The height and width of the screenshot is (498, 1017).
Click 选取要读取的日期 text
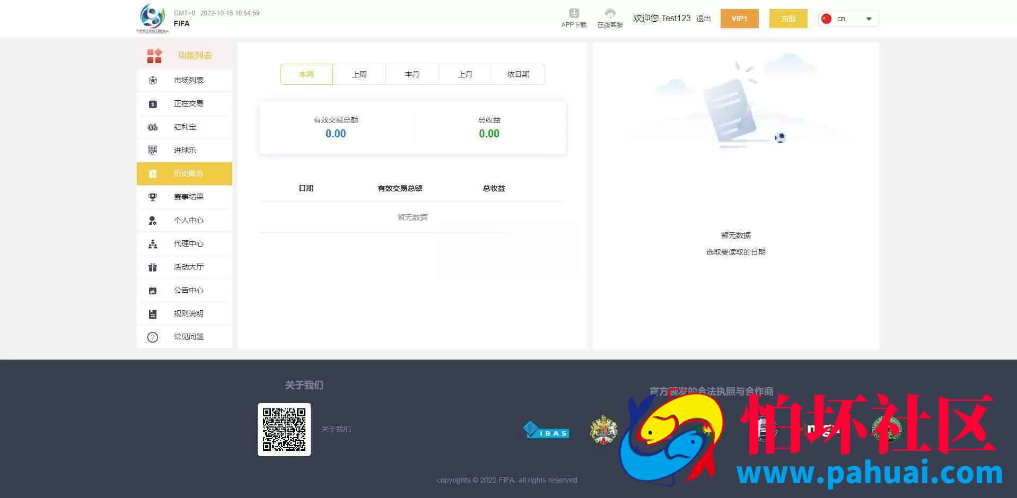736,252
